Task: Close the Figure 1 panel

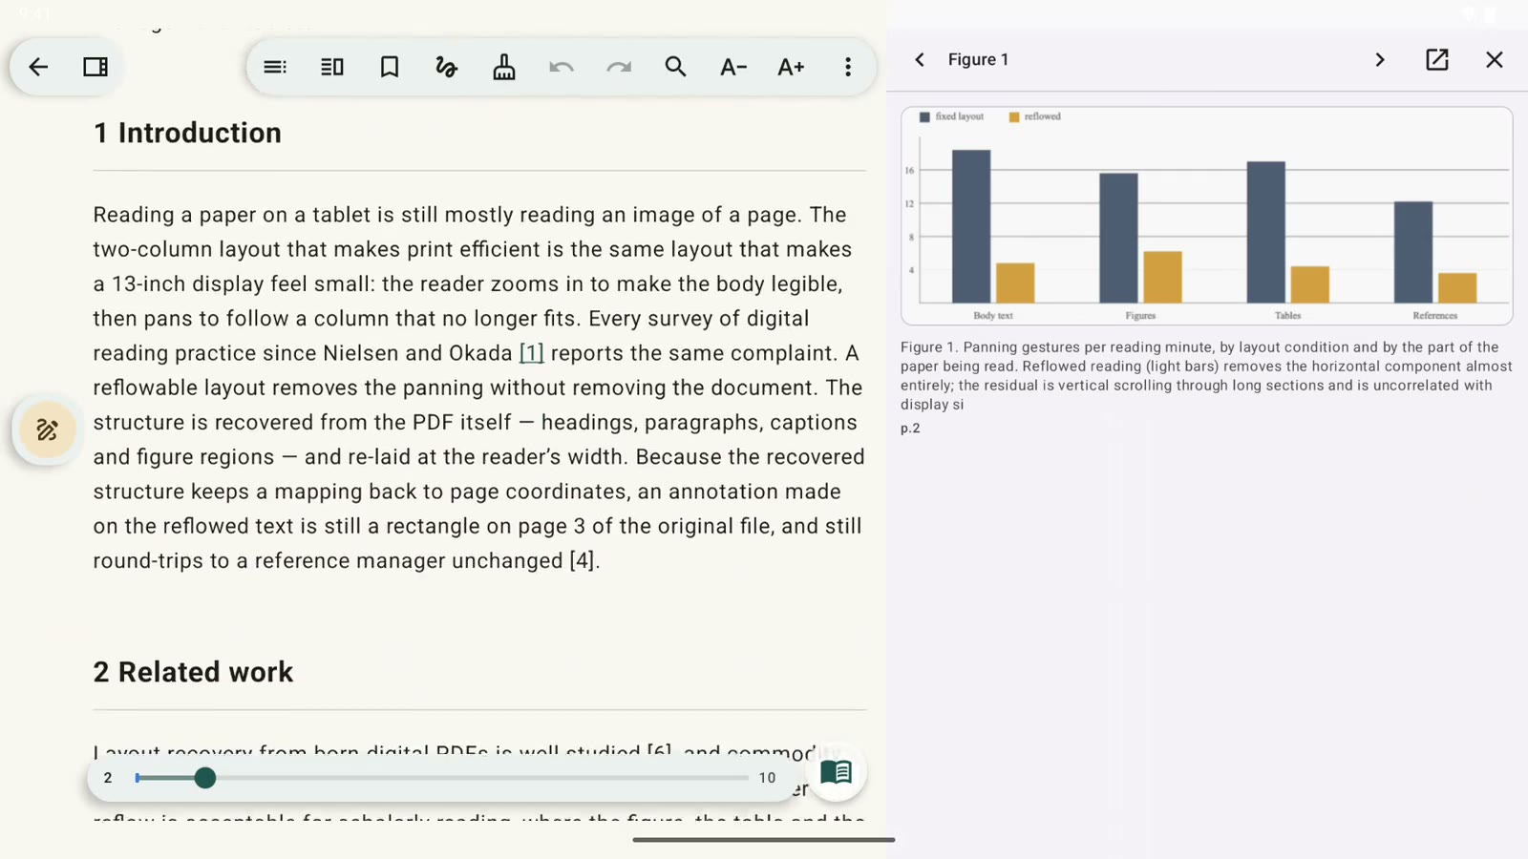Action: [1495, 59]
